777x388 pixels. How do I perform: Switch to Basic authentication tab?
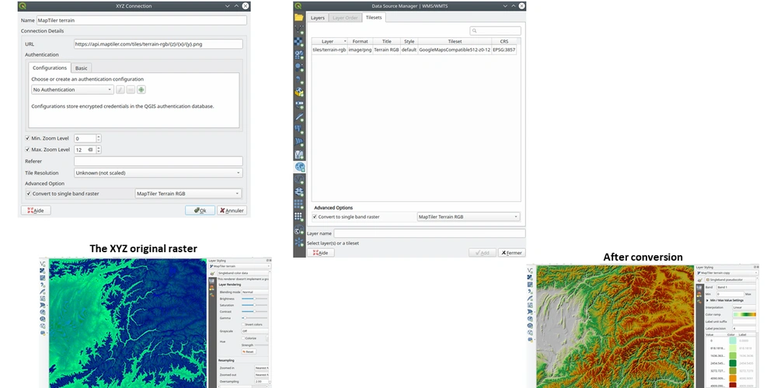pos(82,68)
